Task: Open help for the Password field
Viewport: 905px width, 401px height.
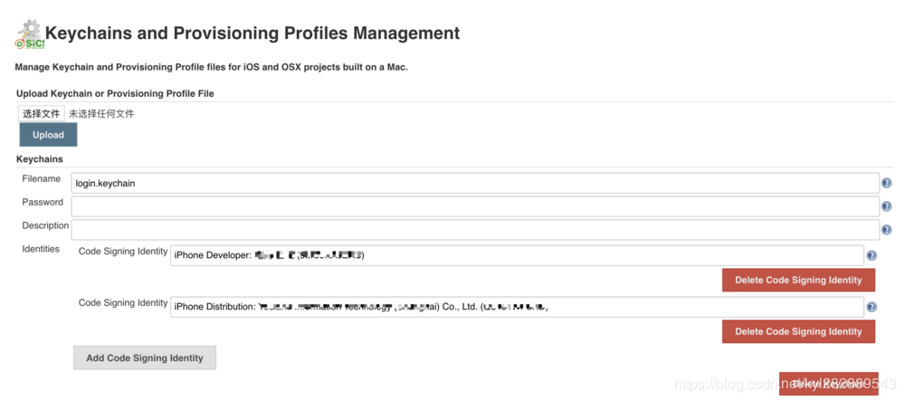Action: [x=886, y=206]
